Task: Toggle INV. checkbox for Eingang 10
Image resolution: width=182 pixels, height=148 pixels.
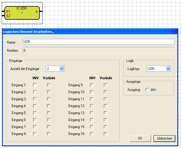Action: tap(92, 92)
